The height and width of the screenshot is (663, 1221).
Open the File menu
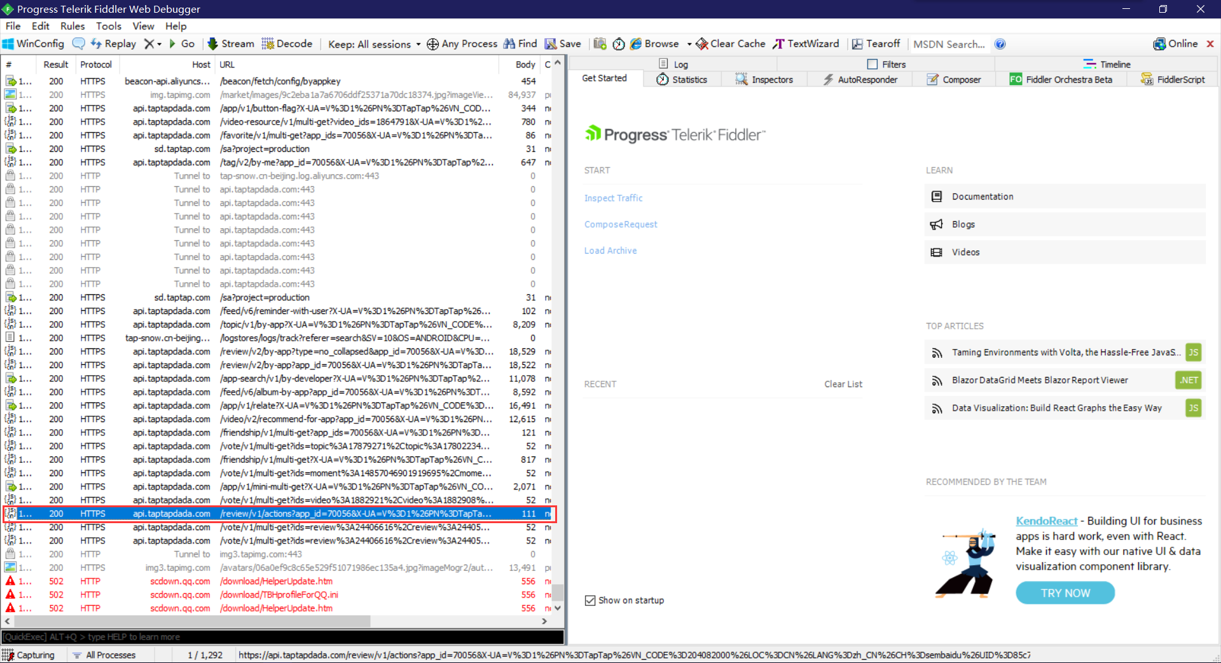tap(13, 26)
